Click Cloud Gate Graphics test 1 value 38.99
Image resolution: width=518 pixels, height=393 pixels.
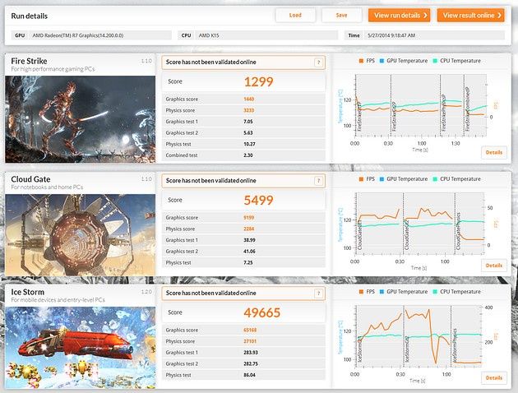(249, 240)
